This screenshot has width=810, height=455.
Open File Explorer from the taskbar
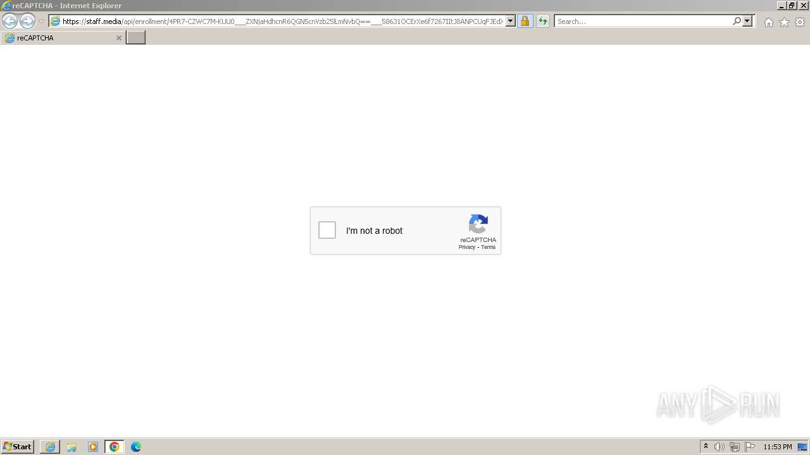[x=72, y=447]
